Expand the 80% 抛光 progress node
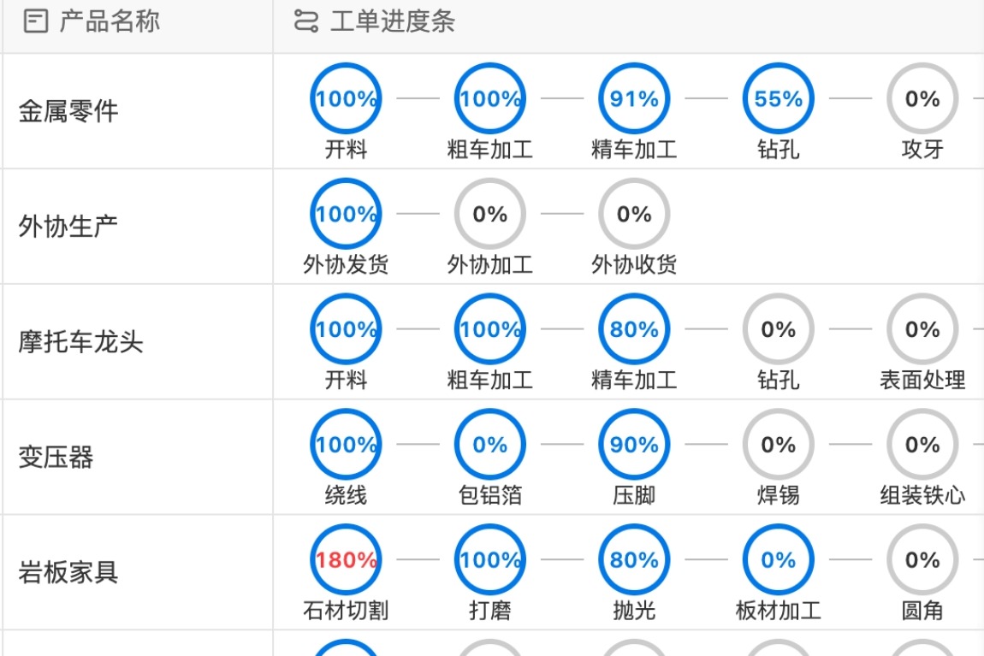The image size is (984, 656). [x=633, y=560]
